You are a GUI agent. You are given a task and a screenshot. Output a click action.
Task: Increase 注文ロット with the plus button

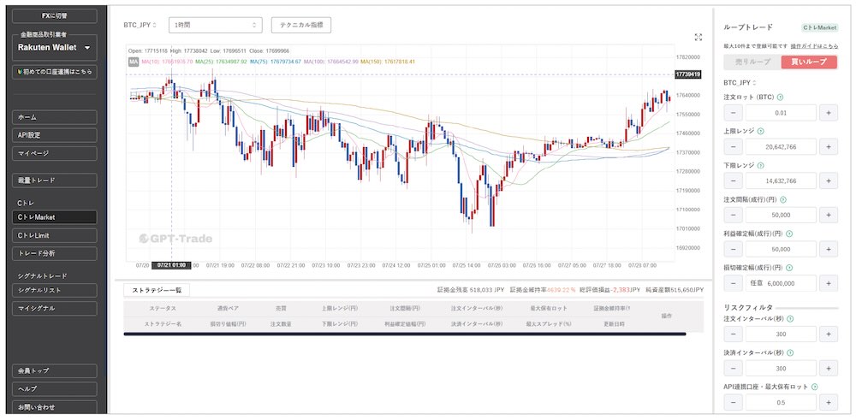point(828,112)
